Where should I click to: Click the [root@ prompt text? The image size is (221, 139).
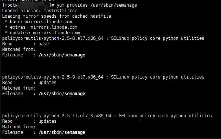coord(10,5)
